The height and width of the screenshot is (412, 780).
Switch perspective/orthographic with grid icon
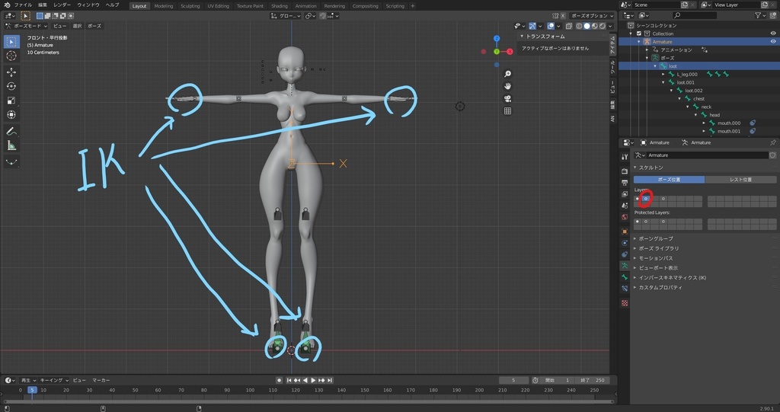507,111
